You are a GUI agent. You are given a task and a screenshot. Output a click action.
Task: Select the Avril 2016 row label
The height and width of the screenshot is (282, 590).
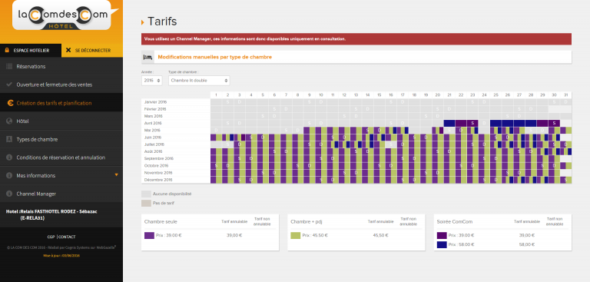(153, 123)
